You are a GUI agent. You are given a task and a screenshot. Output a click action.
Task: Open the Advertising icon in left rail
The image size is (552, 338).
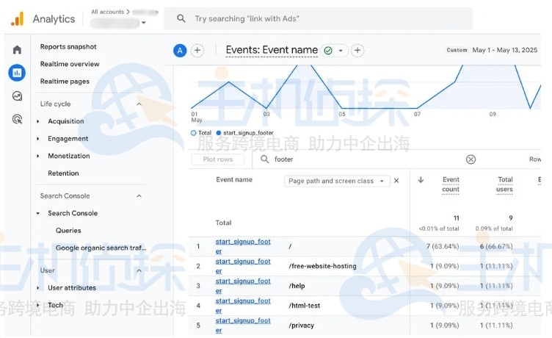[17, 118]
